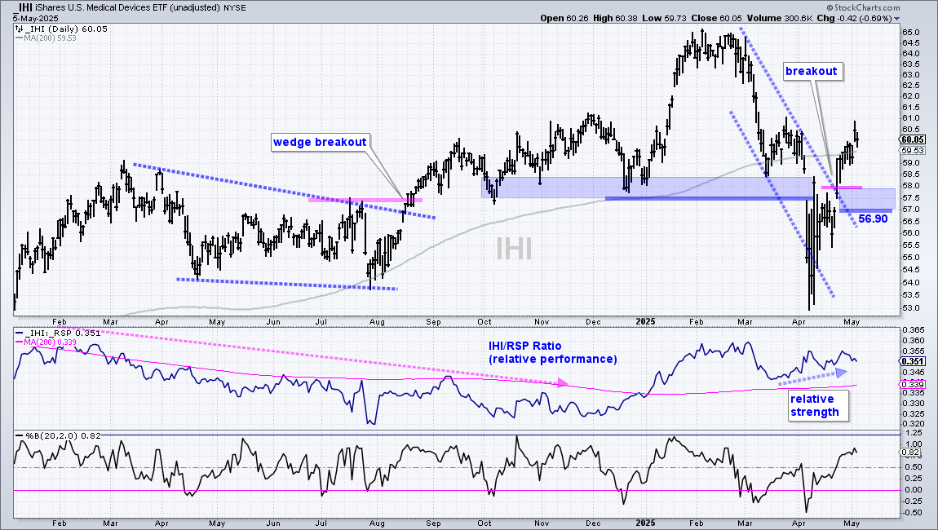Viewport: 938px width, 530px height.
Task: Open the StockCharts.com copyright link
Action: click(863, 8)
